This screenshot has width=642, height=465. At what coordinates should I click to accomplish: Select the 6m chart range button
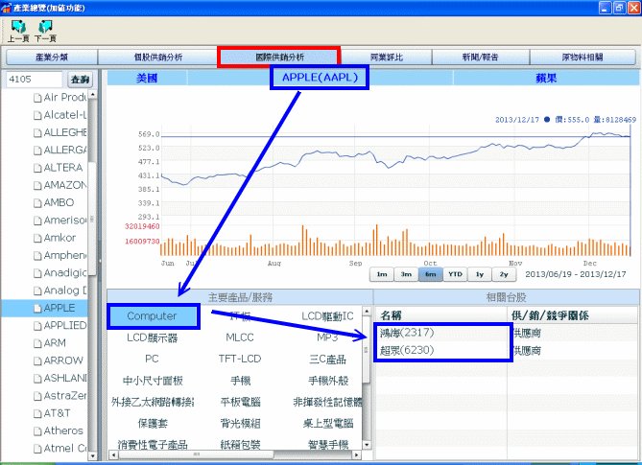(x=430, y=274)
